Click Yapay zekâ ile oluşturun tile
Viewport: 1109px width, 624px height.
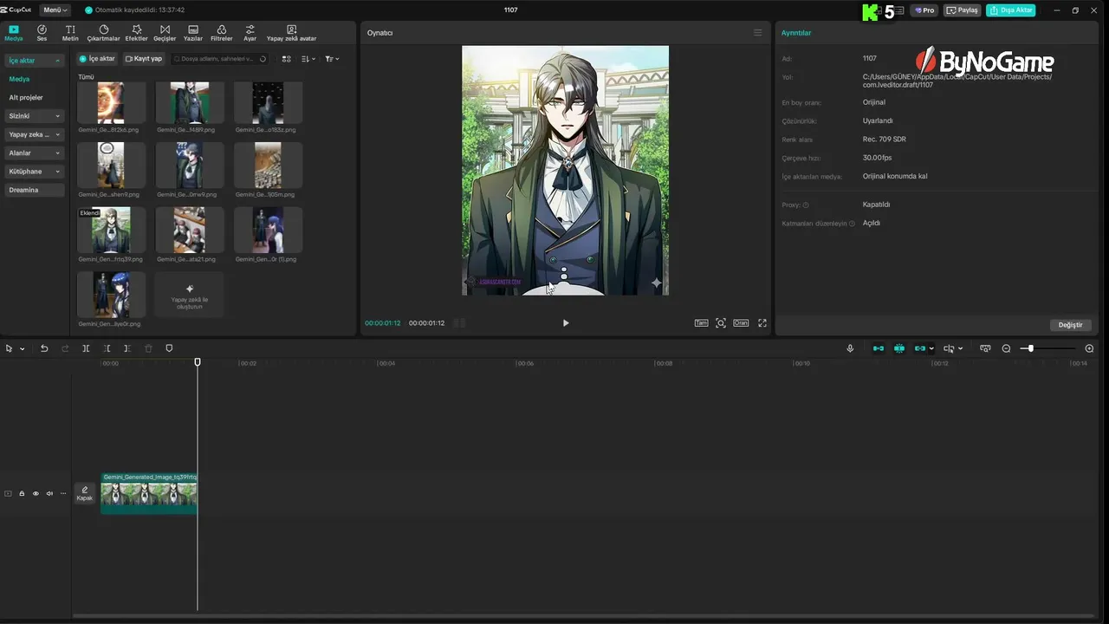pos(189,295)
